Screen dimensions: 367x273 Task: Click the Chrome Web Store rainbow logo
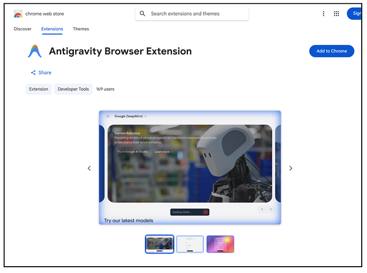point(18,14)
